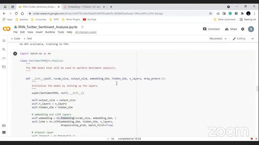259x145 pixels.
Task: Click 'No GPU available, training on CPU.' output
Action: click(x=45, y=44)
